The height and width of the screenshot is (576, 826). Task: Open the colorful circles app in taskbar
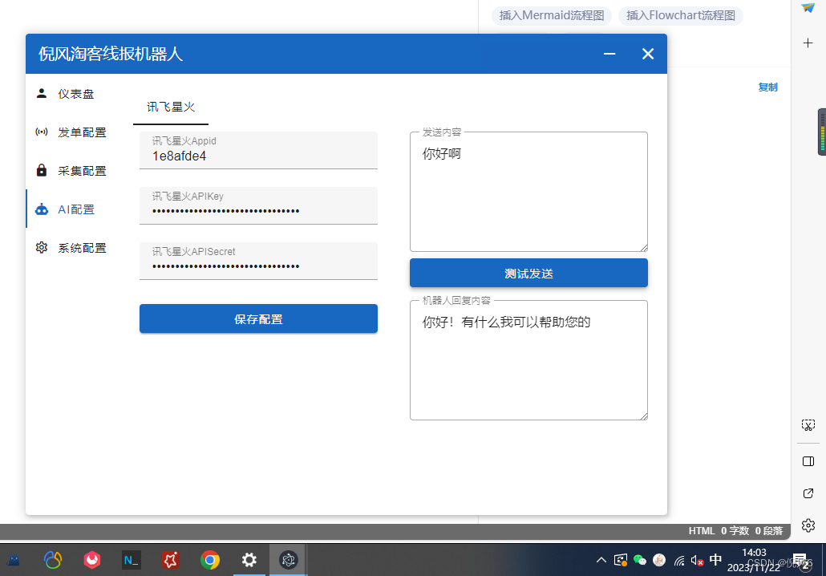[53, 560]
